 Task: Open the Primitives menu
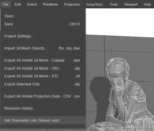click(50, 4)
